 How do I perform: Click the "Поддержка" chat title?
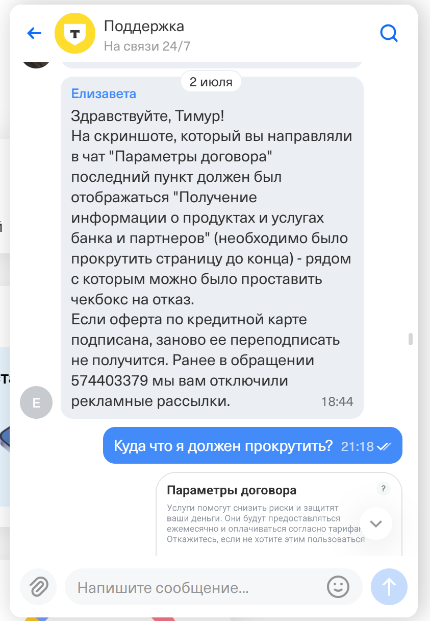coord(144,26)
